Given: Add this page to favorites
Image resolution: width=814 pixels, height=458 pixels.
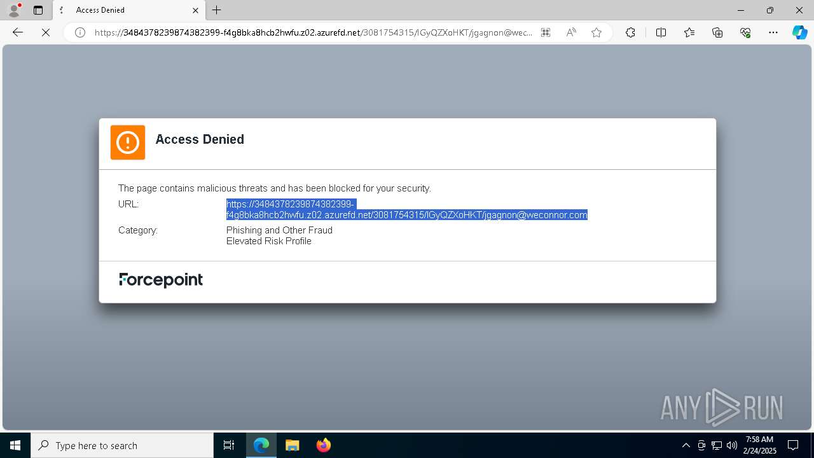Looking at the screenshot, I should (597, 32).
